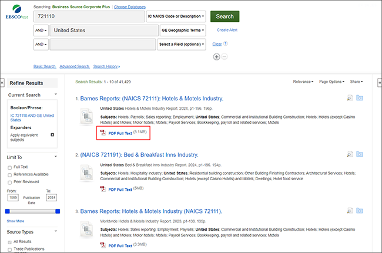The image size is (382, 253).
Task: Remove search row with minus icon
Action: coord(224,57)
